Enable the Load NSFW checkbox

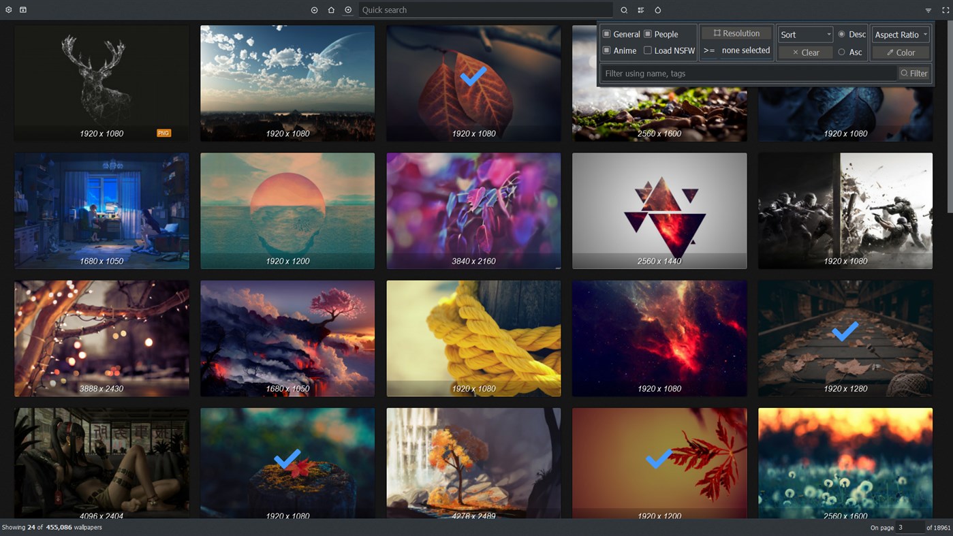[647, 50]
